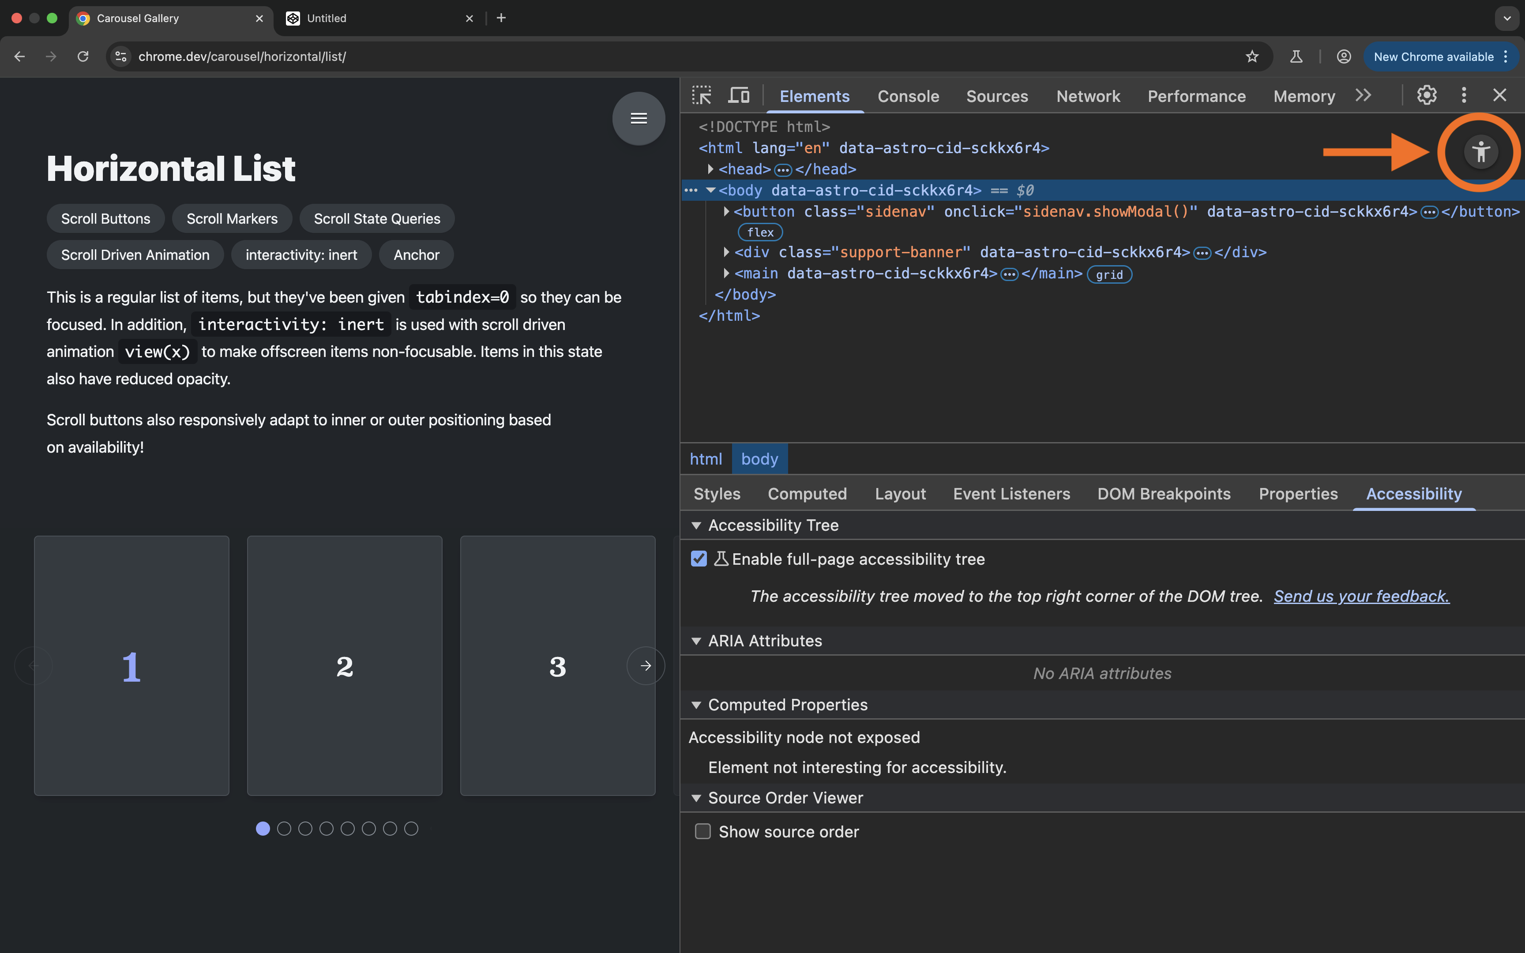This screenshot has width=1525, height=953.
Task: Check Show source order checkbox
Action: tap(702, 832)
